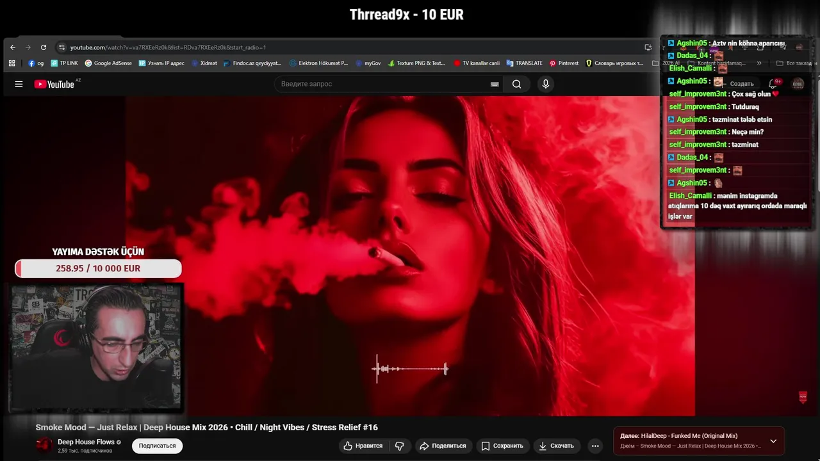Click the red icon at video corner
820x461 pixels.
[x=803, y=398]
